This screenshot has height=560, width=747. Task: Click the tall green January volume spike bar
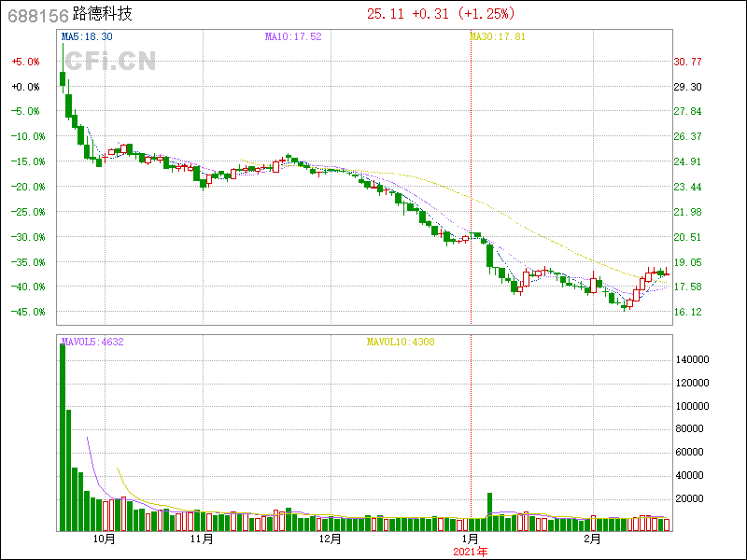click(489, 511)
